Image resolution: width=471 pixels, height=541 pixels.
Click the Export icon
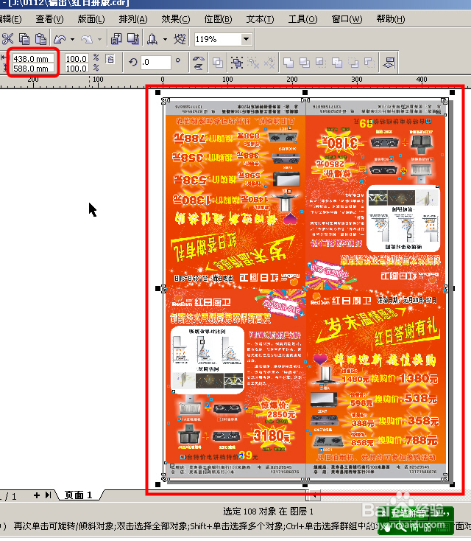pyautogui.click(x=133, y=39)
